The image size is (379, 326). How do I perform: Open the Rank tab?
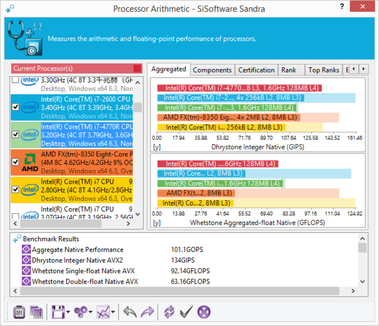[x=291, y=70]
